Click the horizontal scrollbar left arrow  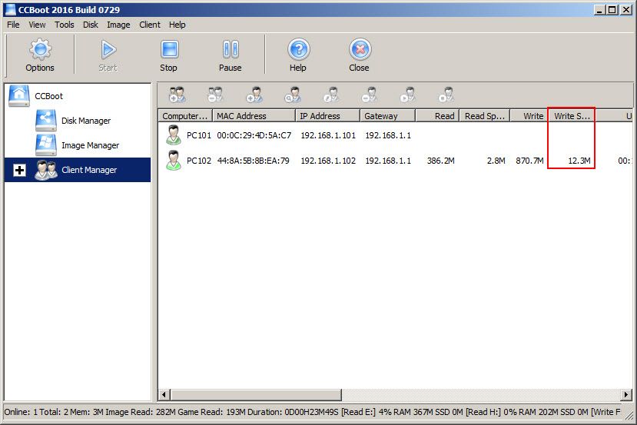pos(164,394)
